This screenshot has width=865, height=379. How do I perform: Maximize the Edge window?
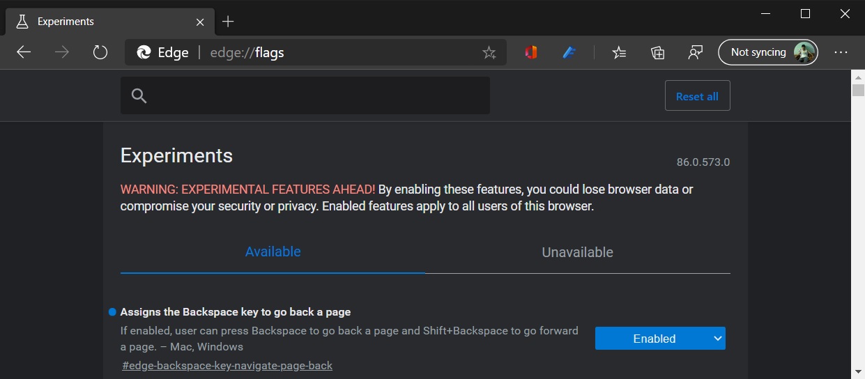[x=805, y=13]
